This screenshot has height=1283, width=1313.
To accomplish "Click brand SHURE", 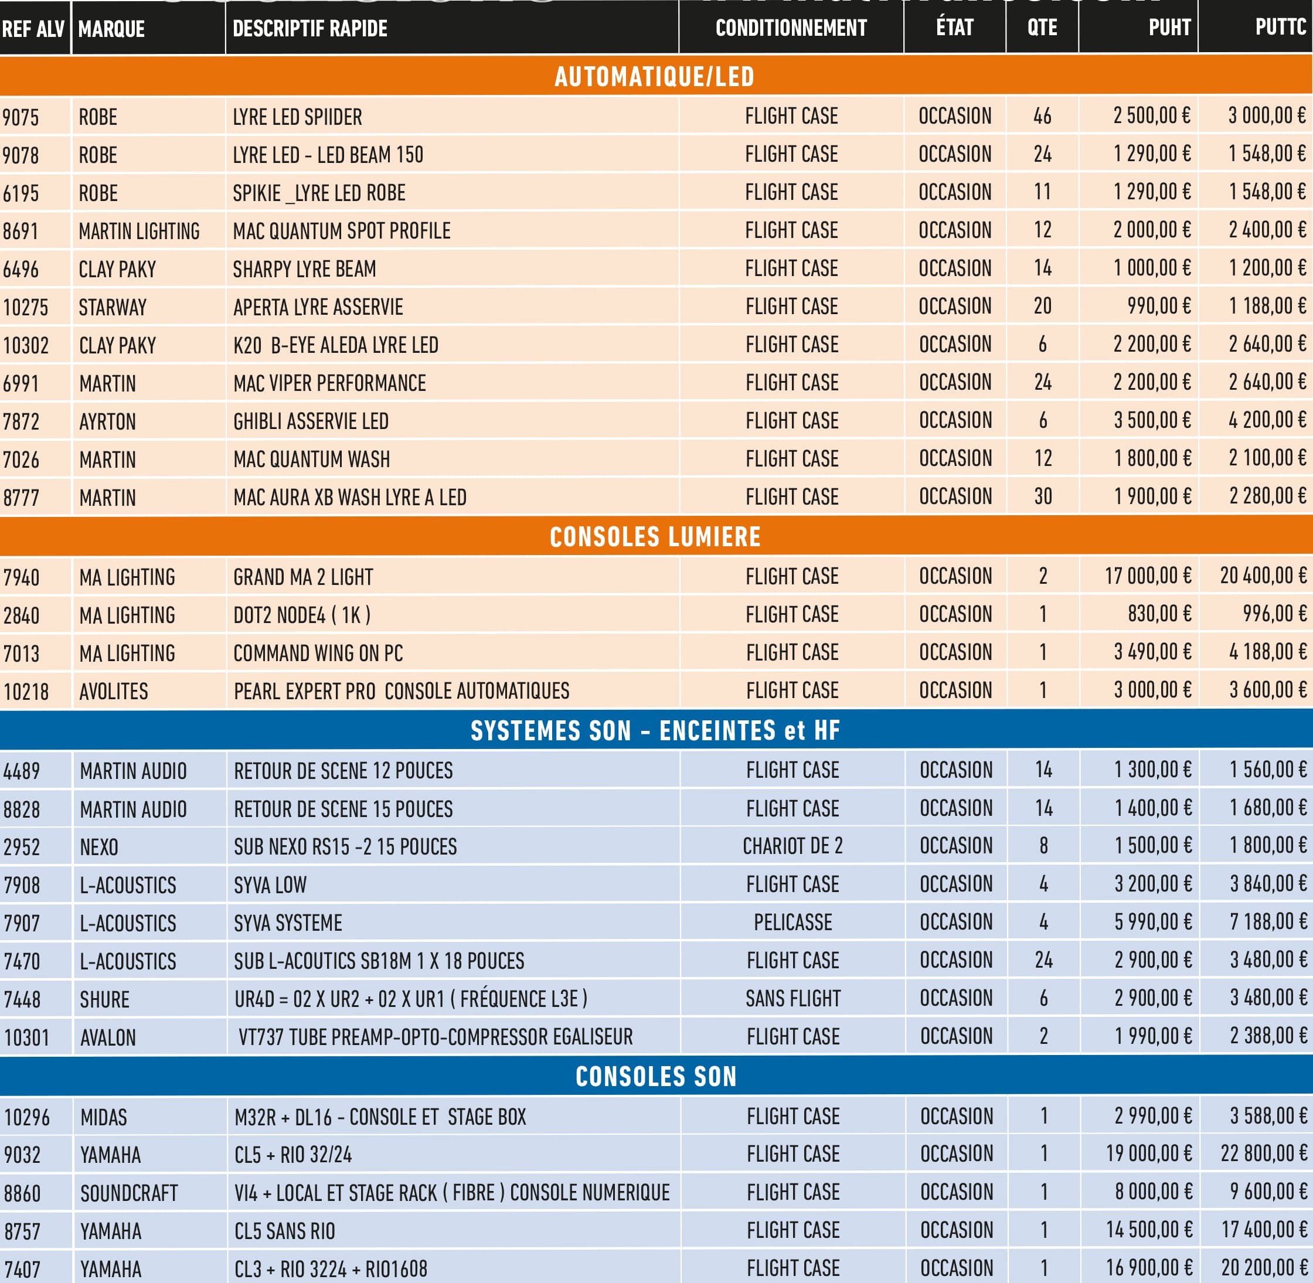I will [x=104, y=999].
